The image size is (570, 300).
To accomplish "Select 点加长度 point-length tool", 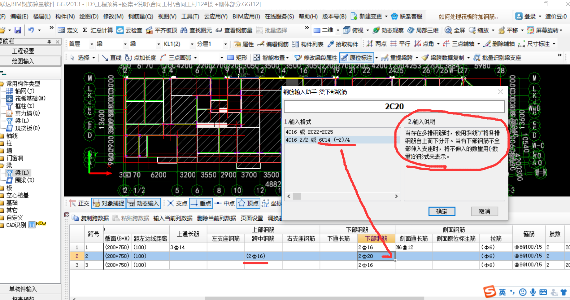I will pyautogui.click(x=141, y=58).
